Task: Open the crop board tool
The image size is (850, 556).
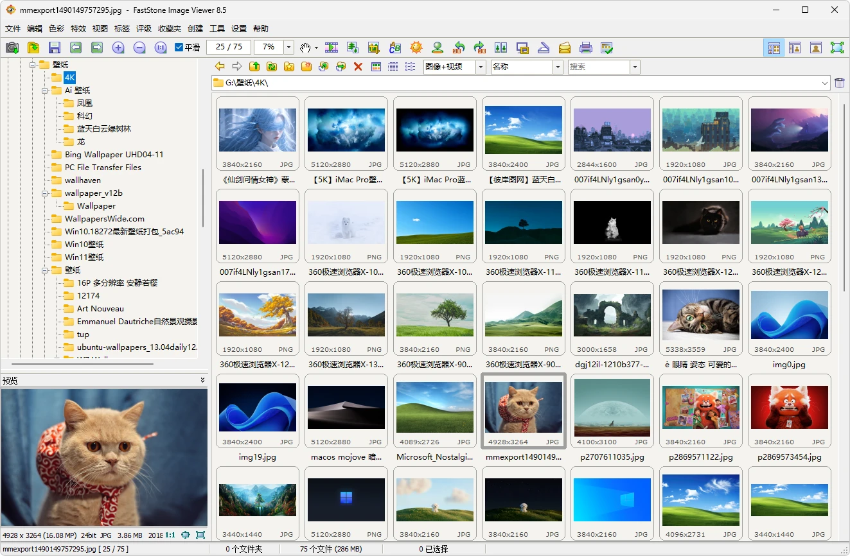Action: (374, 48)
